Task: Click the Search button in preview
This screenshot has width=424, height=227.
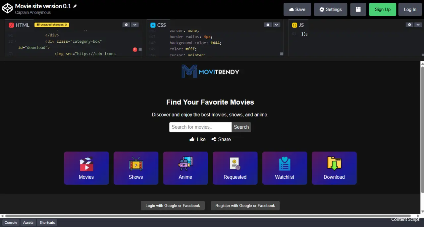Action: (241, 127)
